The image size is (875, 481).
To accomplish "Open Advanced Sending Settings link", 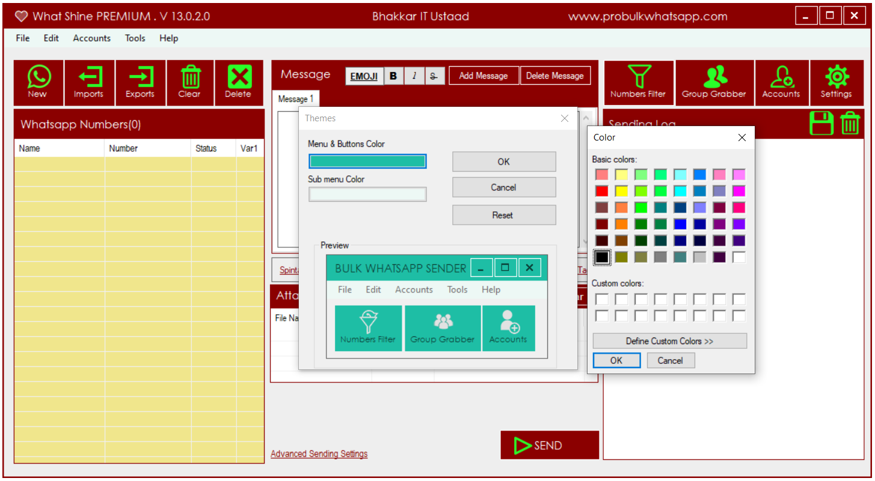I will coord(319,453).
